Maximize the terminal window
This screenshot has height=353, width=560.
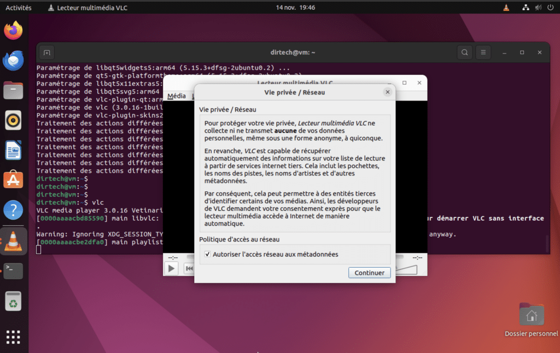pos(522,52)
